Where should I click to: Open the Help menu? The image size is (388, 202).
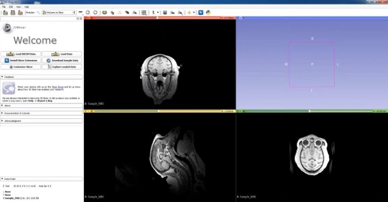pyautogui.click(x=26, y=7)
